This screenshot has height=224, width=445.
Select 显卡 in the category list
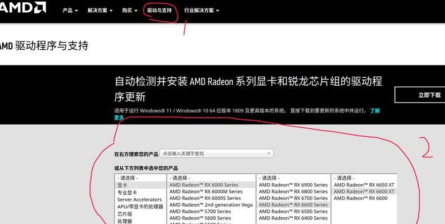(140, 185)
